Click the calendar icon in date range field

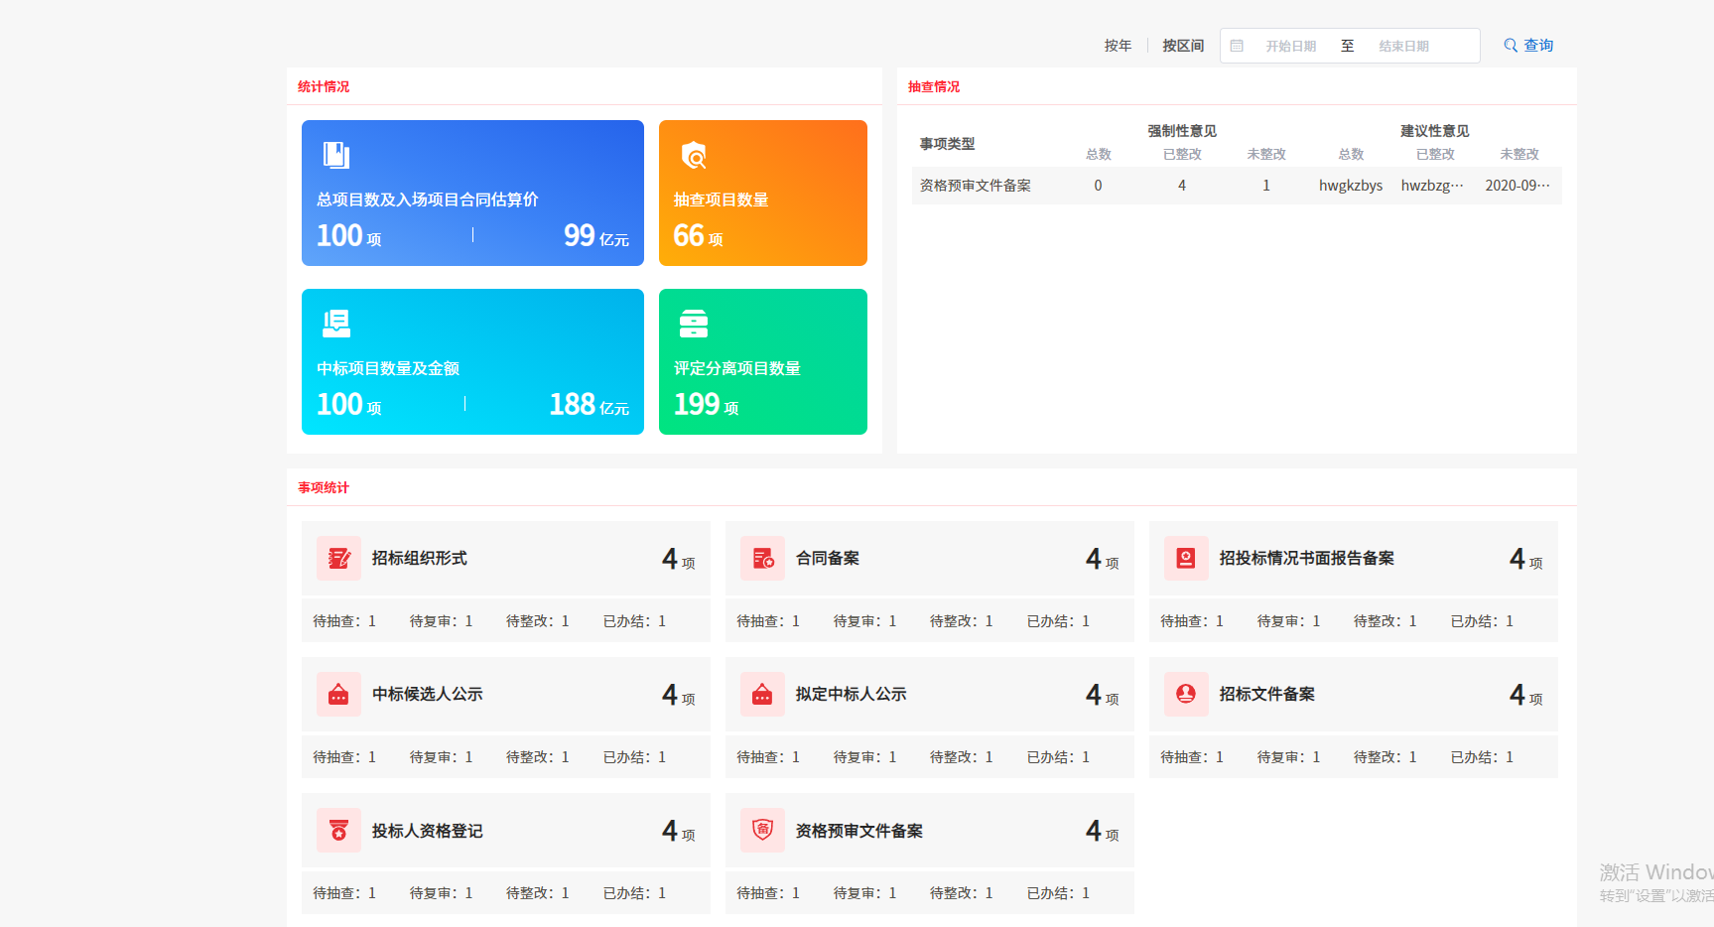(1237, 46)
